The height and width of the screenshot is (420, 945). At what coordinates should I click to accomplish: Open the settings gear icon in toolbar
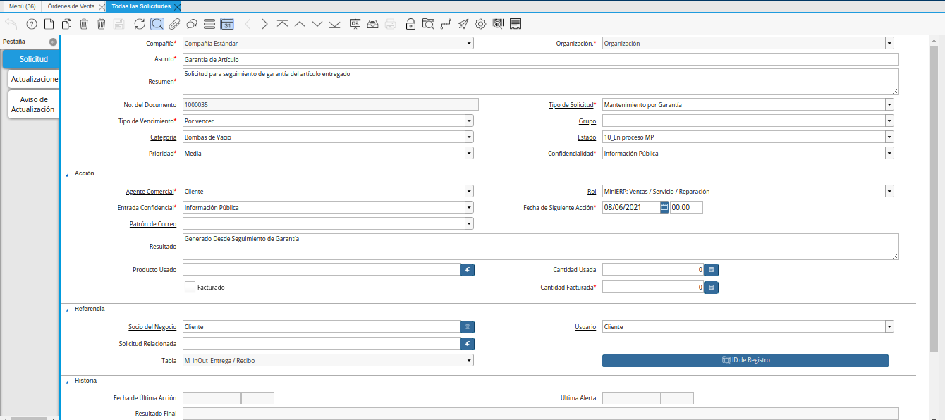click(480, 24)
